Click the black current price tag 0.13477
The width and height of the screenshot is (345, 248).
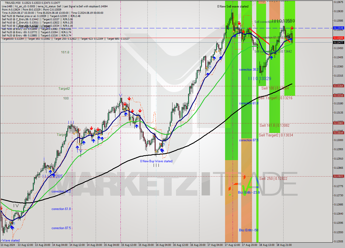click(339, 42)
